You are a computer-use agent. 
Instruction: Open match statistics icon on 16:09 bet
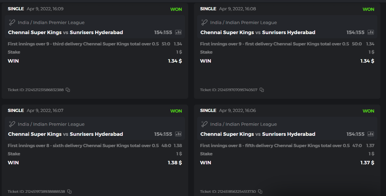pyautogui.click(x=178, y=32)
